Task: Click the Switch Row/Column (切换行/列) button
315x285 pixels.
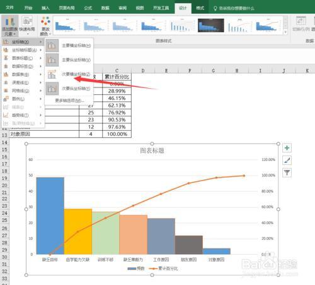Action: click(301, 24)
